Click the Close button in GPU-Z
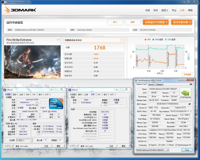 click(187, 150)
